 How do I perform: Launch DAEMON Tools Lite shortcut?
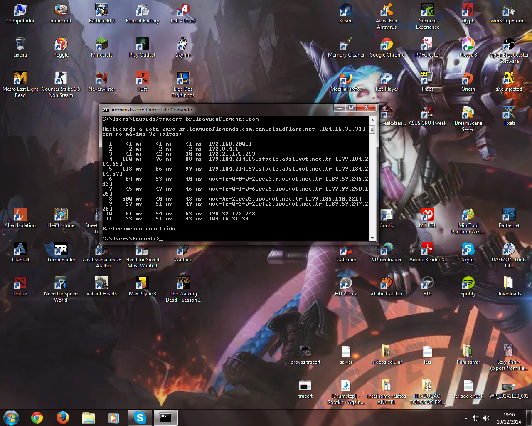[x=509, y=255]
